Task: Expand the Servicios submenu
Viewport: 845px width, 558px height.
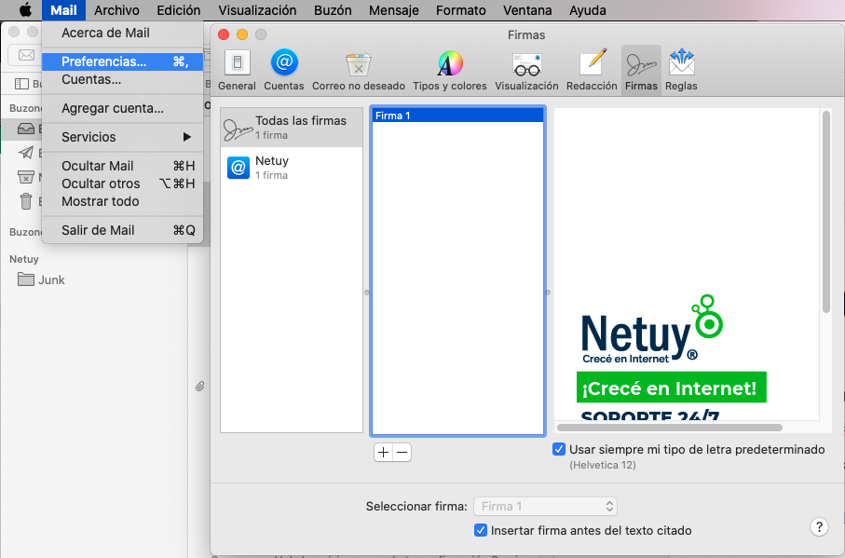Action: pos(122,137)
